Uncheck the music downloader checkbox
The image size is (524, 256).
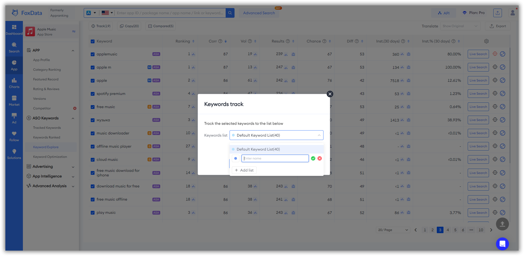pyautogui.click(x=93, y=133)
